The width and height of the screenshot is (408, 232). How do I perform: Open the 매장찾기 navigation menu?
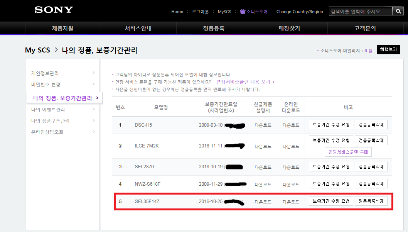coord(289,28)
